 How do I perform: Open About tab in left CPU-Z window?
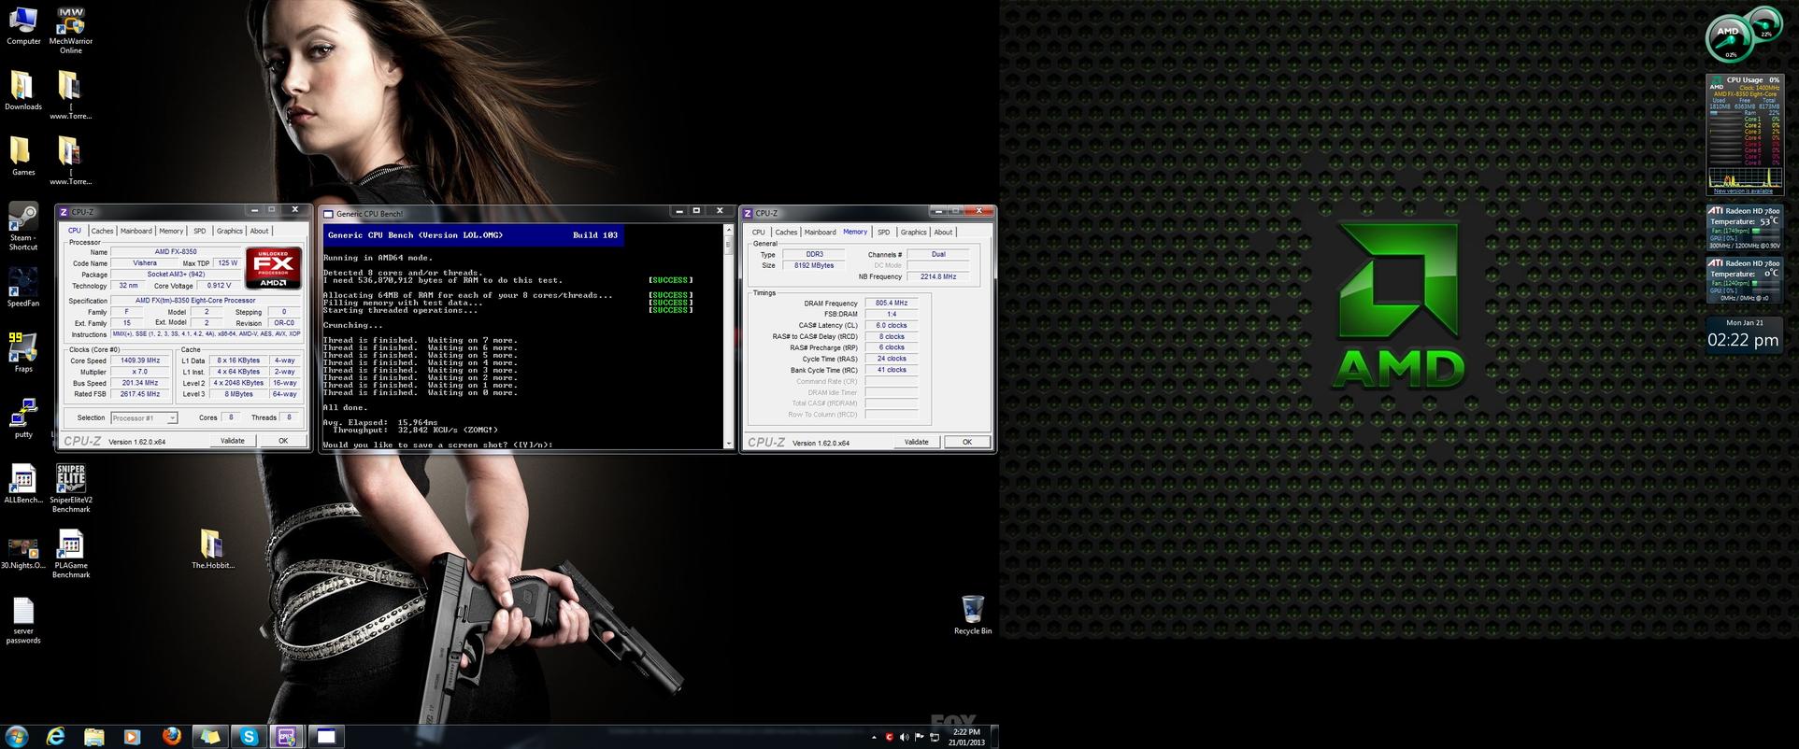(x=259, y=231)
